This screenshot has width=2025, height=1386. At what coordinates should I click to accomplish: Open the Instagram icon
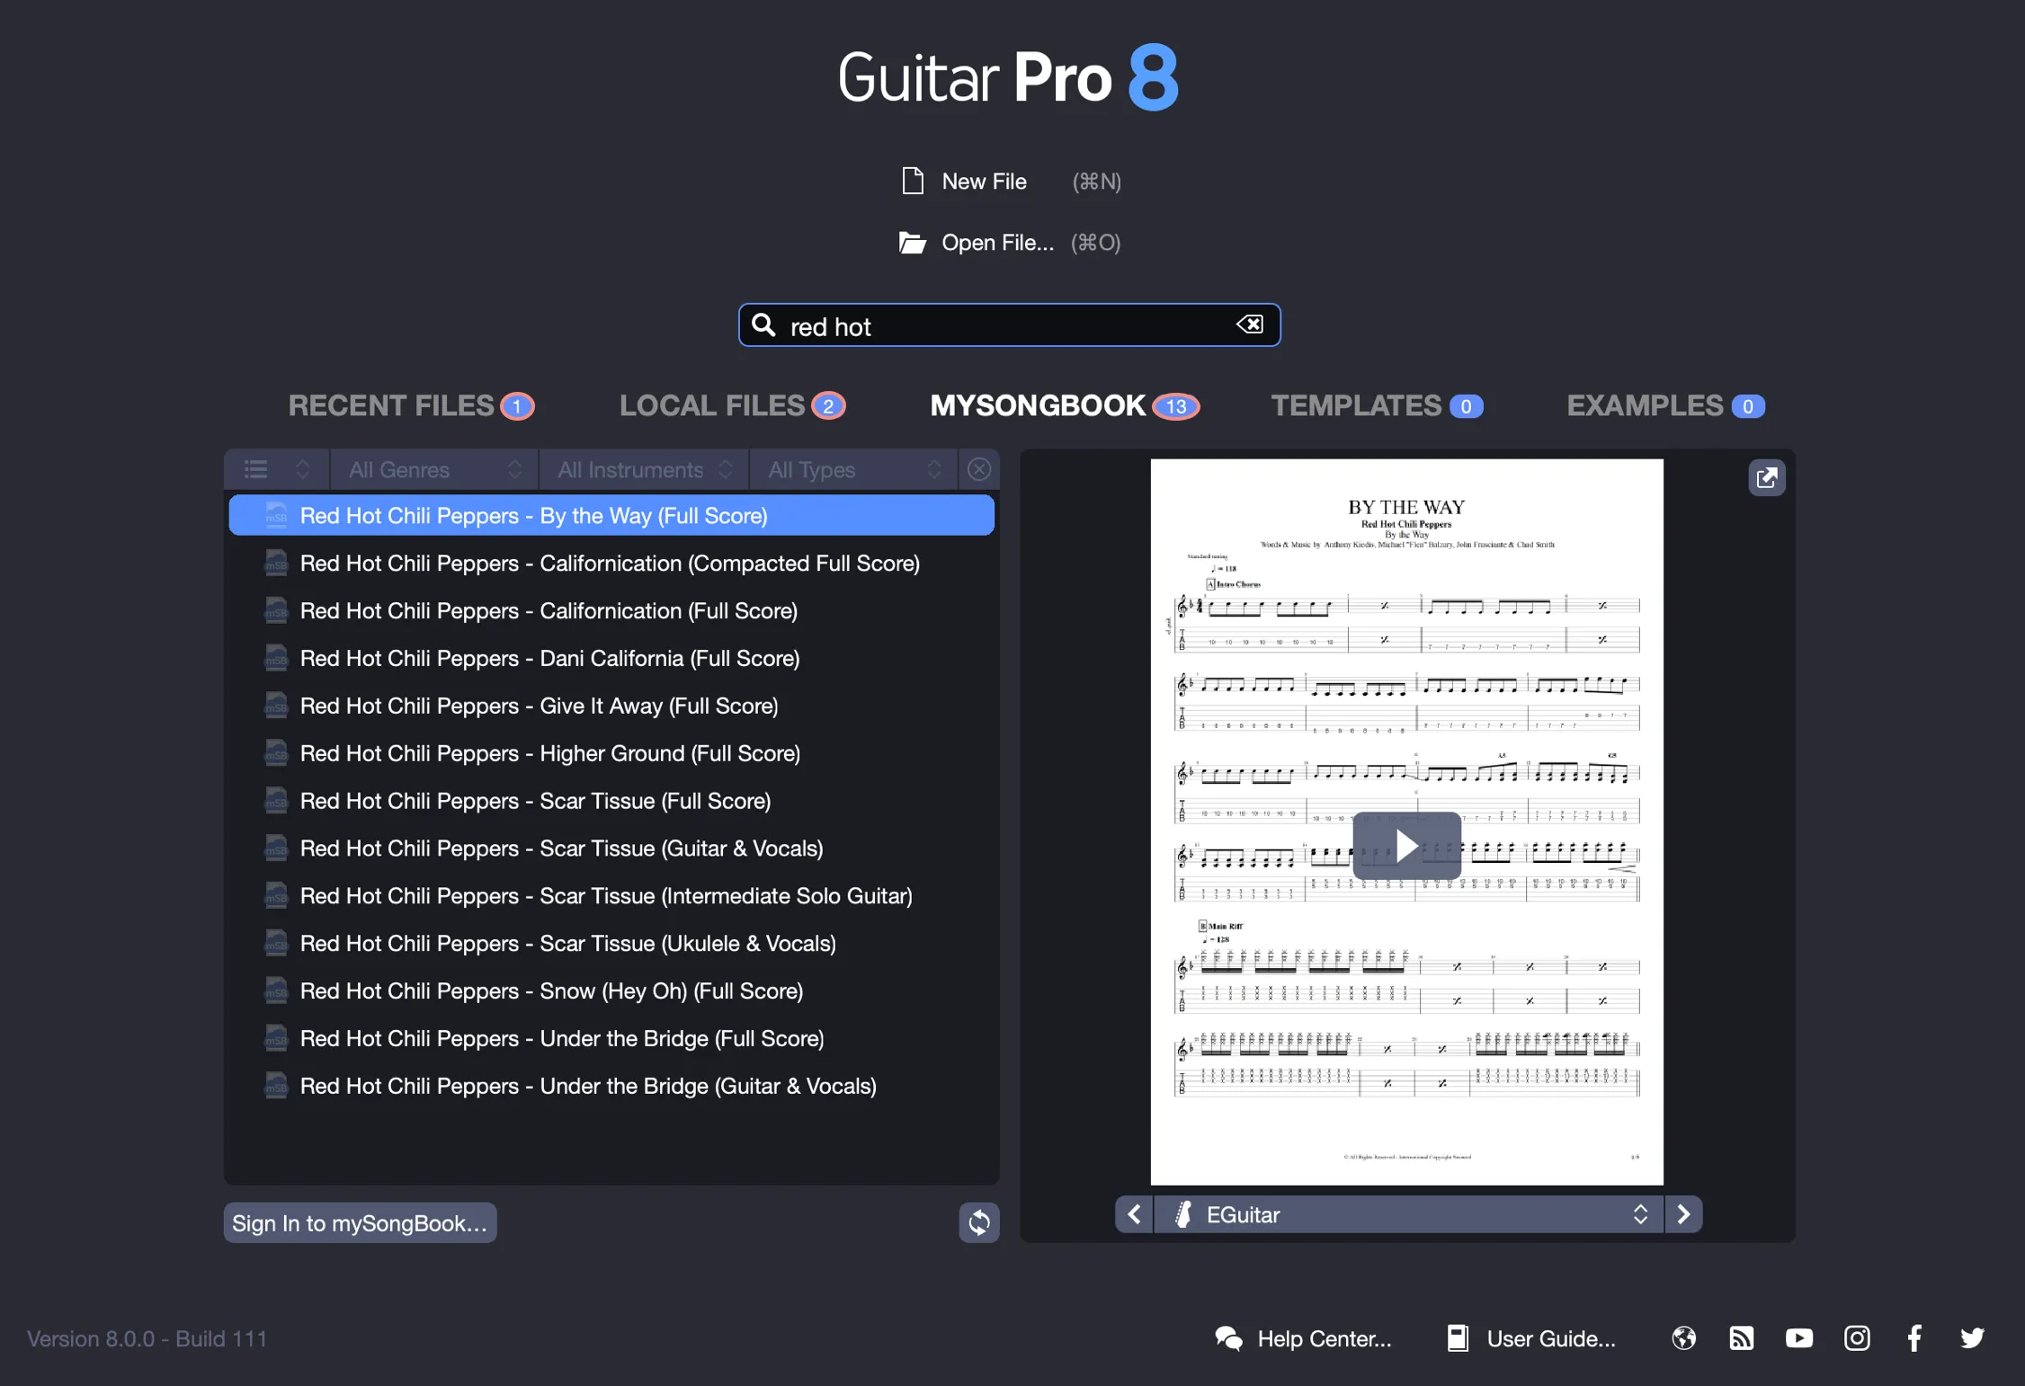pyautogui.click(x=1857, y=1338)
